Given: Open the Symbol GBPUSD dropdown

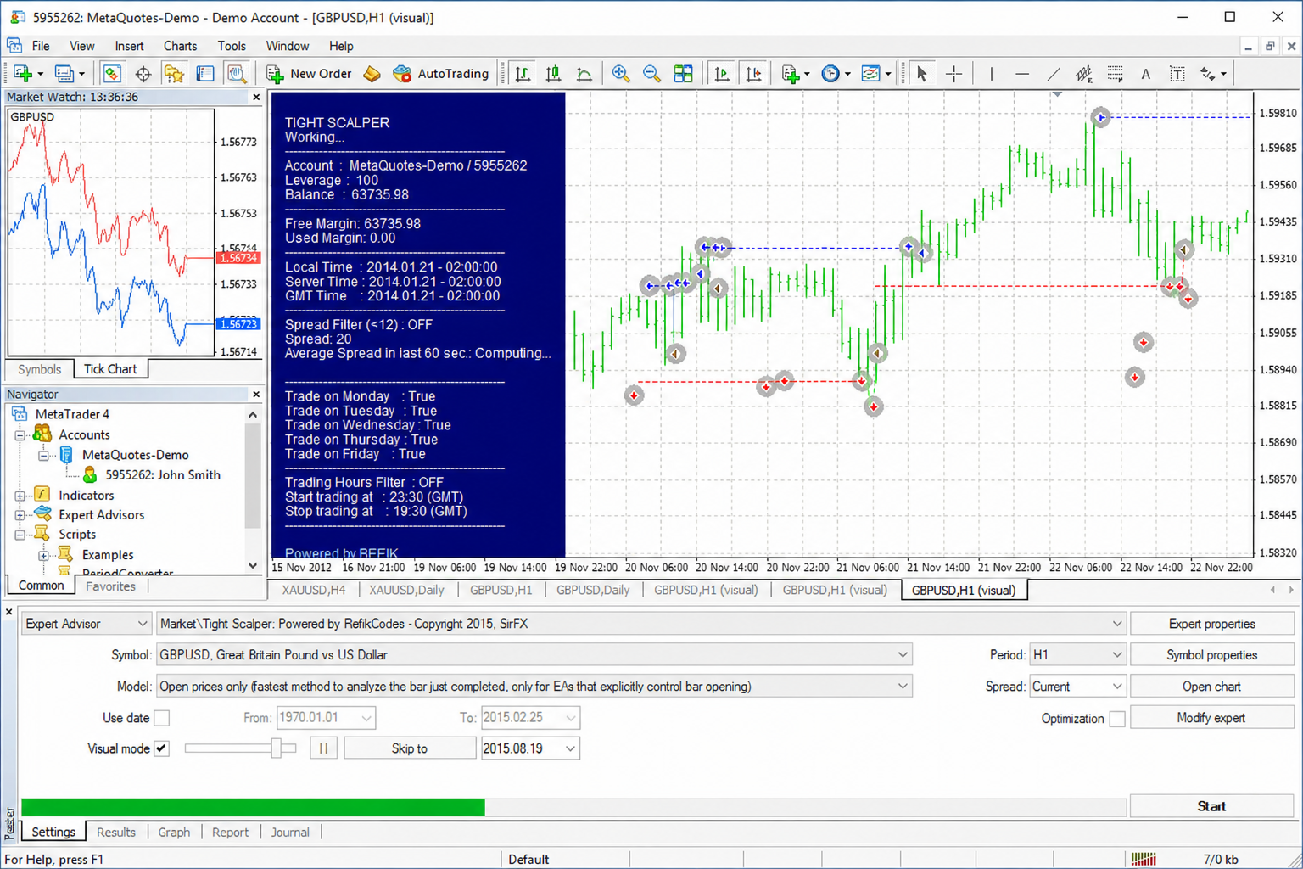Looking at the screenshot, I should click(x=534, y=655).
